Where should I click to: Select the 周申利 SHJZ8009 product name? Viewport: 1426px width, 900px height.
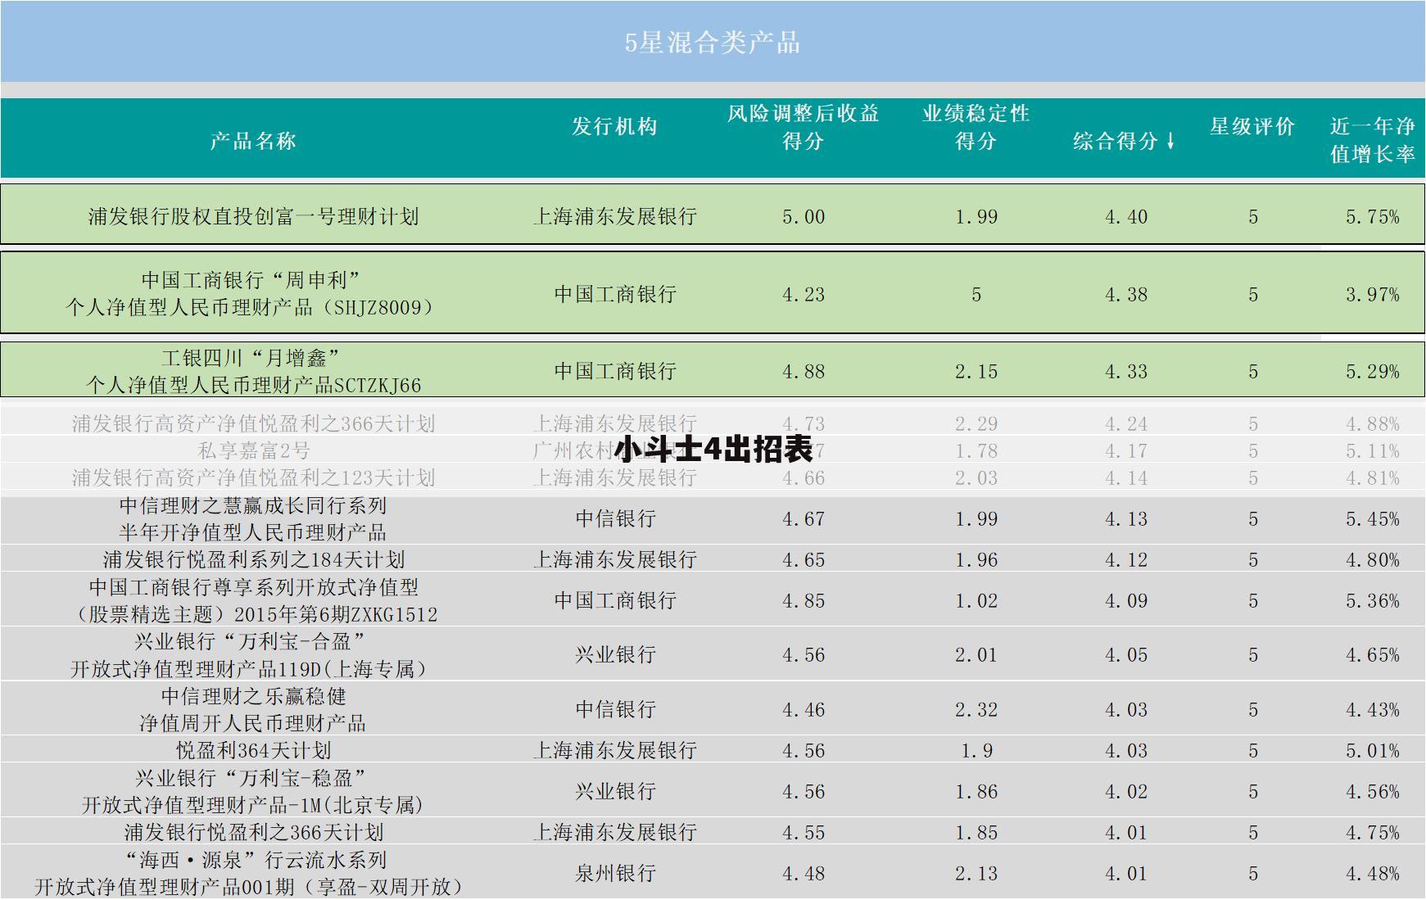(x=250, y=293)
